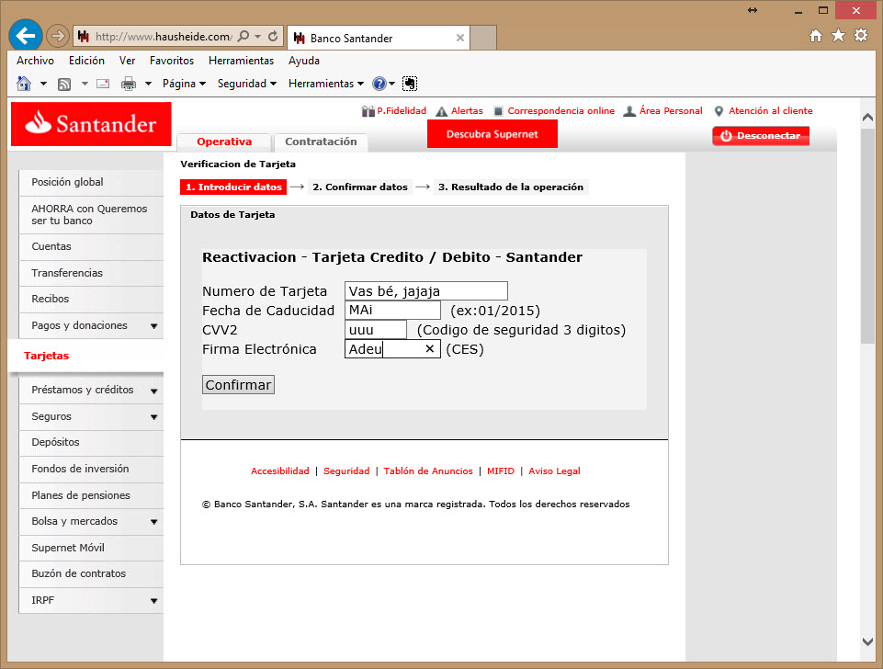883x669 pixels.
Task: Expand the feeds dropdown arrow
Action: click(85, 84)
